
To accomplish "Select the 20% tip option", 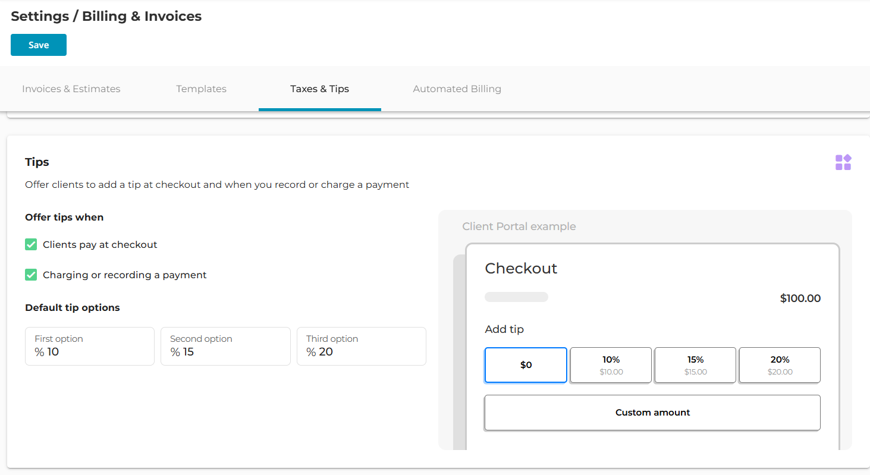I will [x=780, y=365].
